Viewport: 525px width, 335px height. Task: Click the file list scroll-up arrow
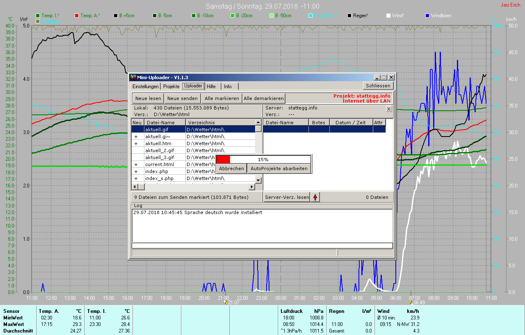pos(258,122)
